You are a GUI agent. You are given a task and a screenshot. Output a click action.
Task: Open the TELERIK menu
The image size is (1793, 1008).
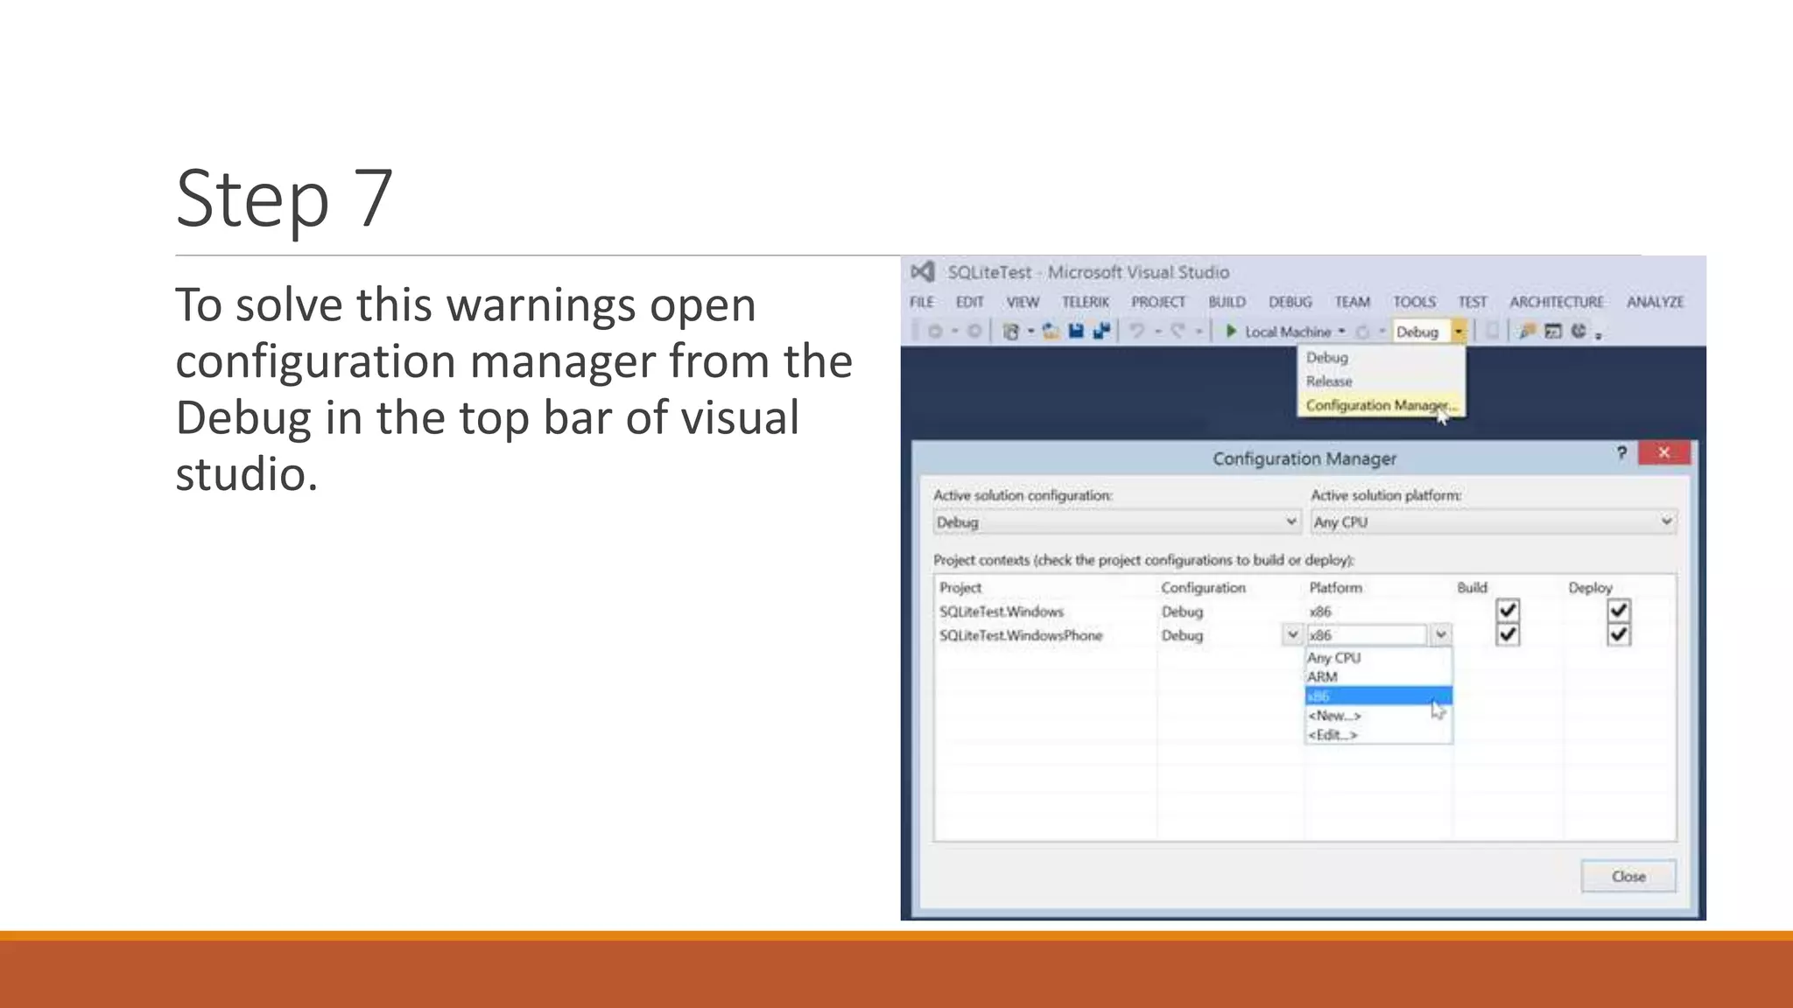(x=1086, y=302)
